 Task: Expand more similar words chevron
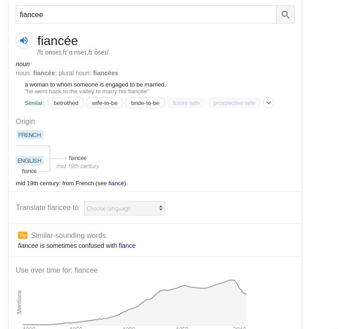269,103
